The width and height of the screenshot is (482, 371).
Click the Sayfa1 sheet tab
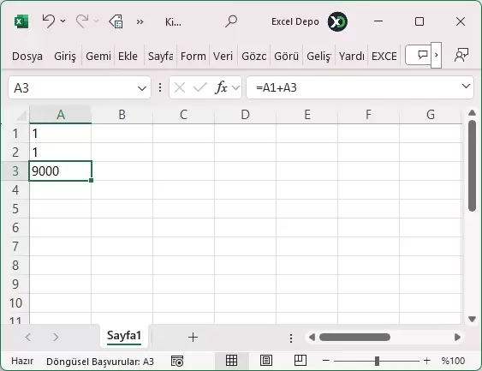coord(124,336)
